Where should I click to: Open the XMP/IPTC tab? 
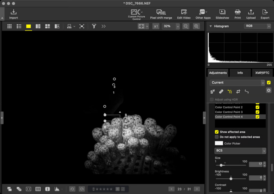(x=262, y=73)
